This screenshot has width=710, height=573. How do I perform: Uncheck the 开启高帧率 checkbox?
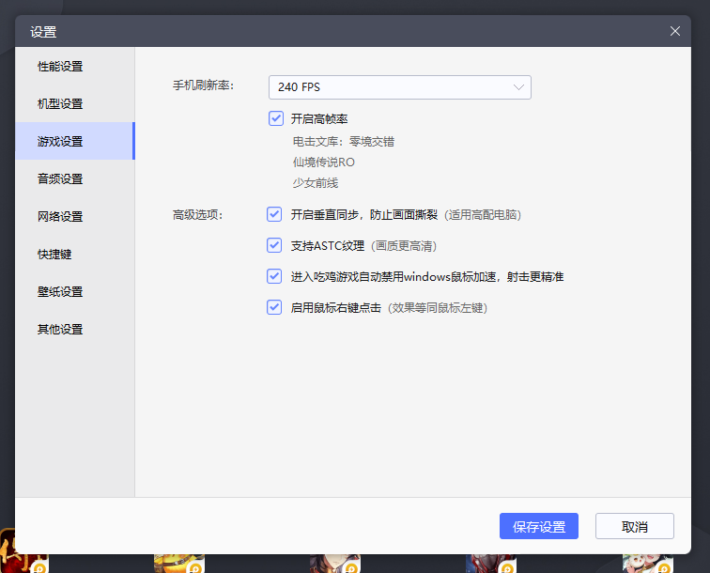(275, 118)
